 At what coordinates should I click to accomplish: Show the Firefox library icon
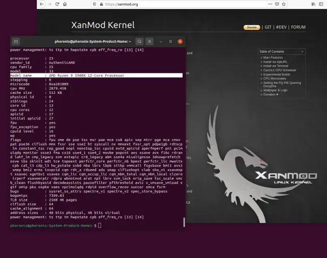[x=313, y=4]
